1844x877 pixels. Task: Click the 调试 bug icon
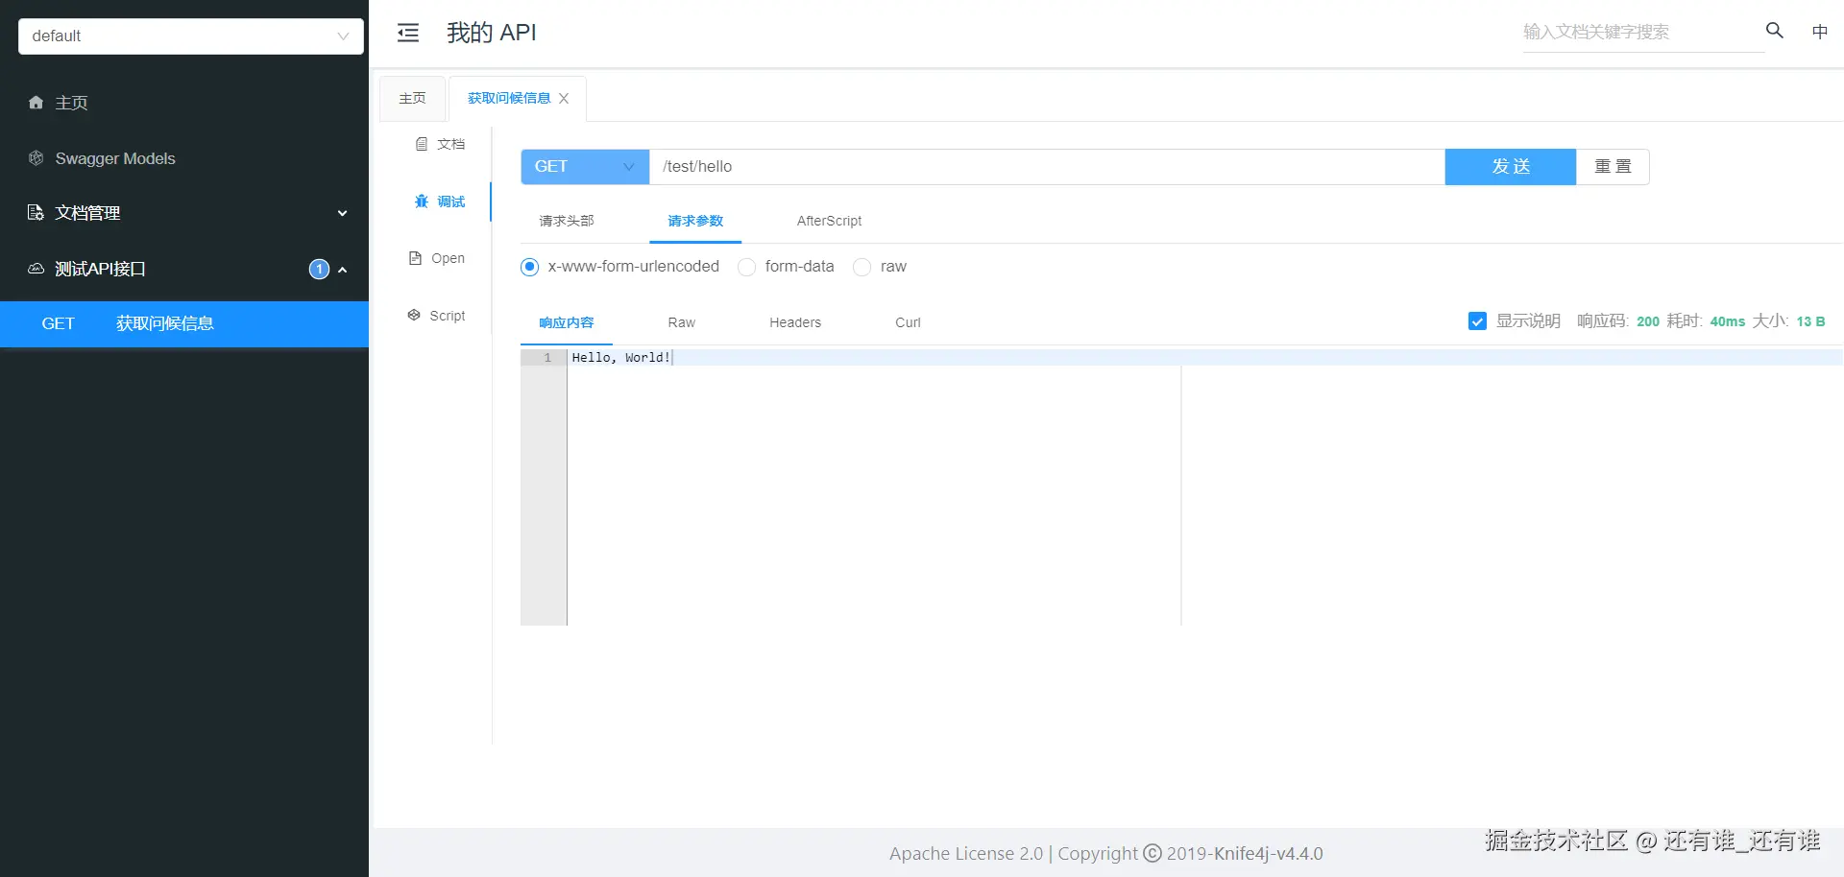pyautogui.click(x=421, y=201)
